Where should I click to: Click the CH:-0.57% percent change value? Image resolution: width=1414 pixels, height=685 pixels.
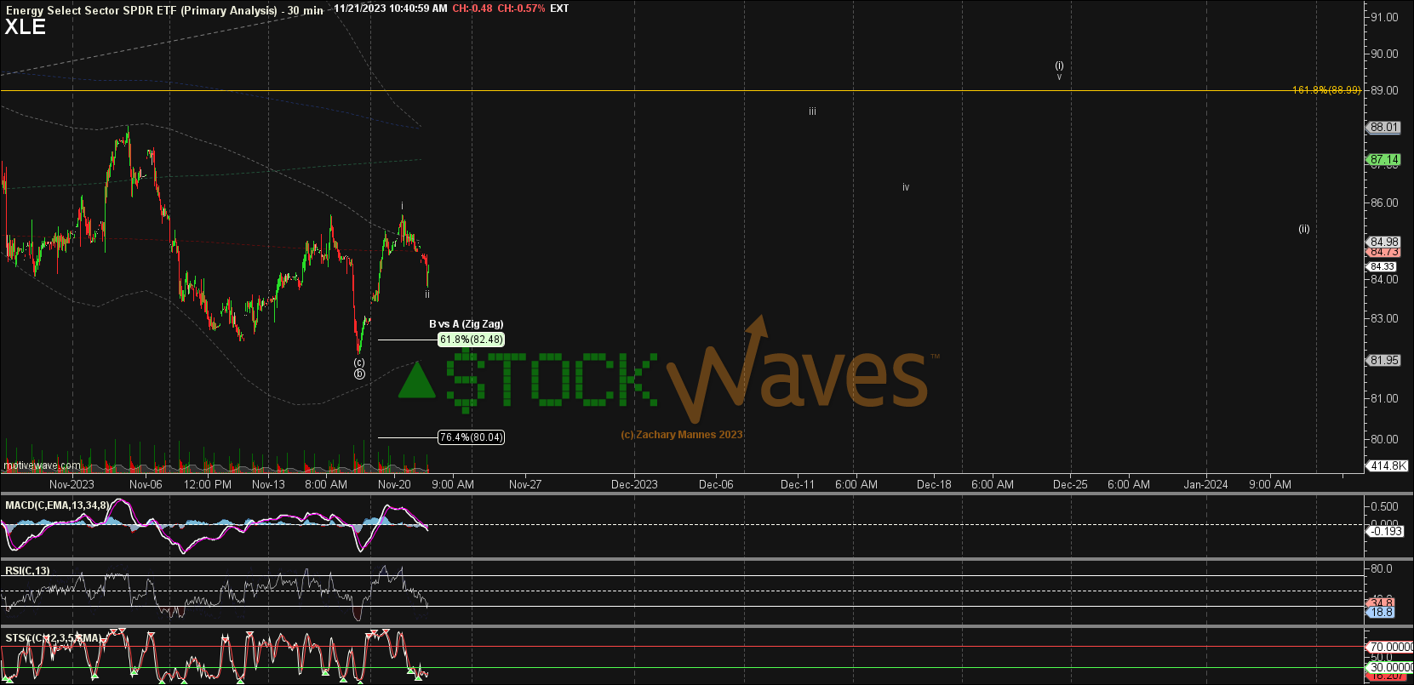[x=522, y=9]
